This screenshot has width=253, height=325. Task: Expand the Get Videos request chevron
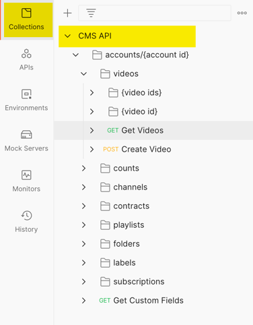coord(92,130)
